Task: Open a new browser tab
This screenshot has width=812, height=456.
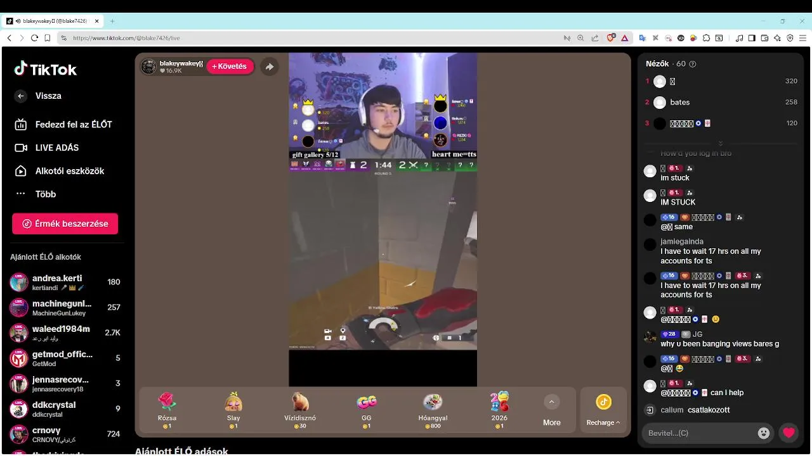Action: 112,21
